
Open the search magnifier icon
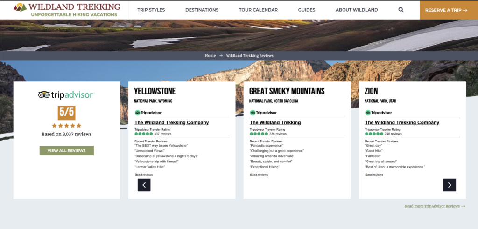401,10
